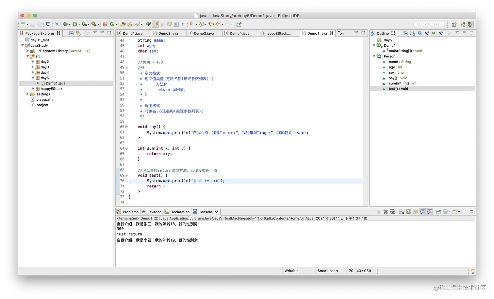Toggle Mark Occurrences highlighter icon

pos(156,24)
